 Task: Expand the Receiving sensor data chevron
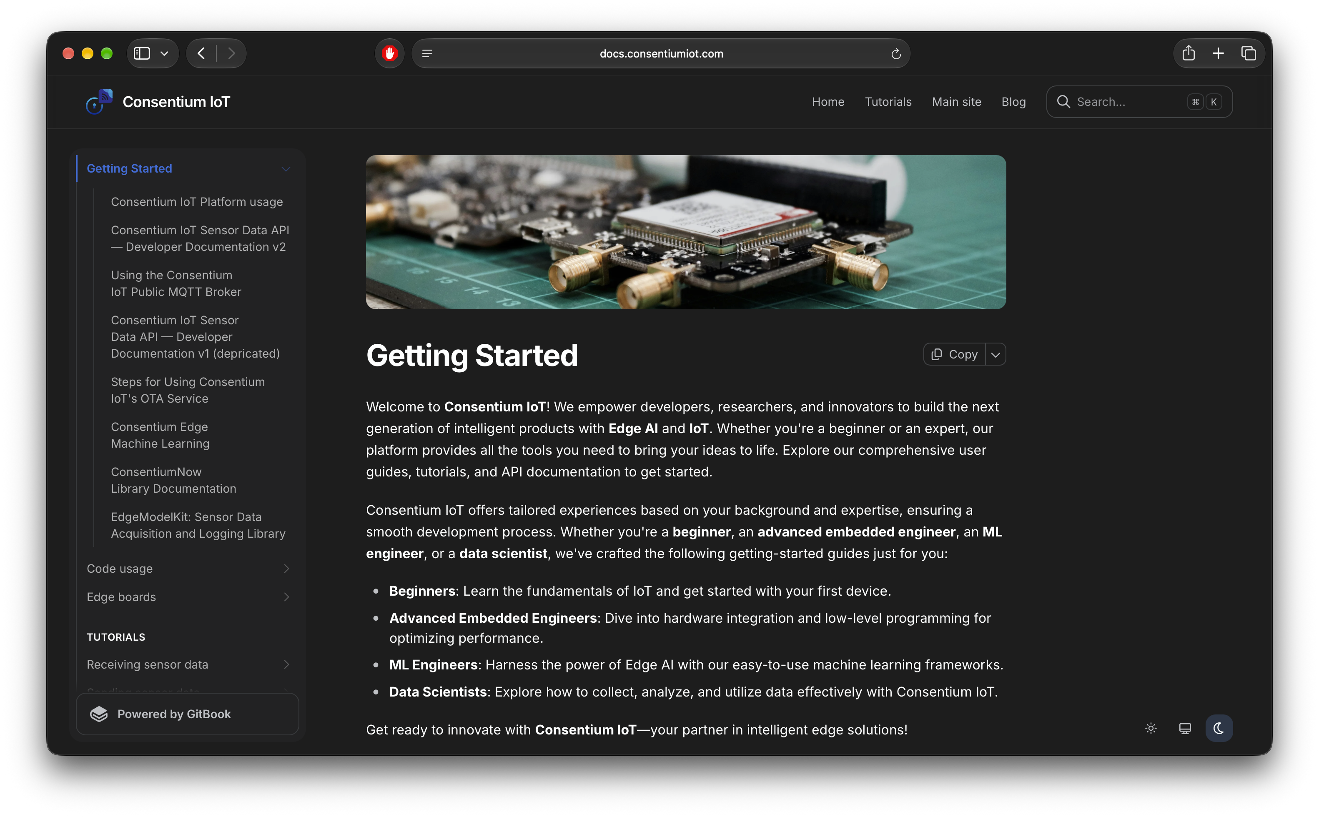click(286, 664)
